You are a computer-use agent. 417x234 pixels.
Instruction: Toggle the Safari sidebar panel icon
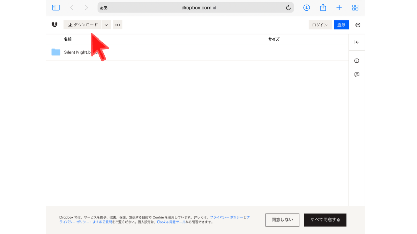[x=56, y=8]
